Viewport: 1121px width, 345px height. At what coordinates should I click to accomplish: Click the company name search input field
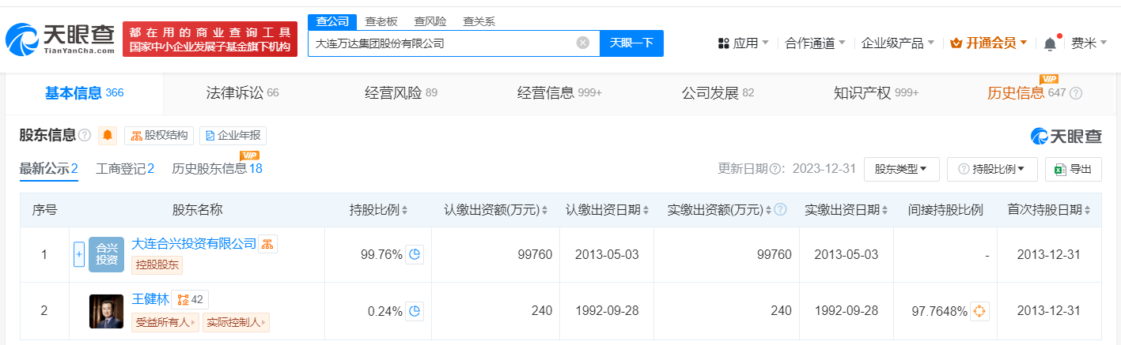443,43
